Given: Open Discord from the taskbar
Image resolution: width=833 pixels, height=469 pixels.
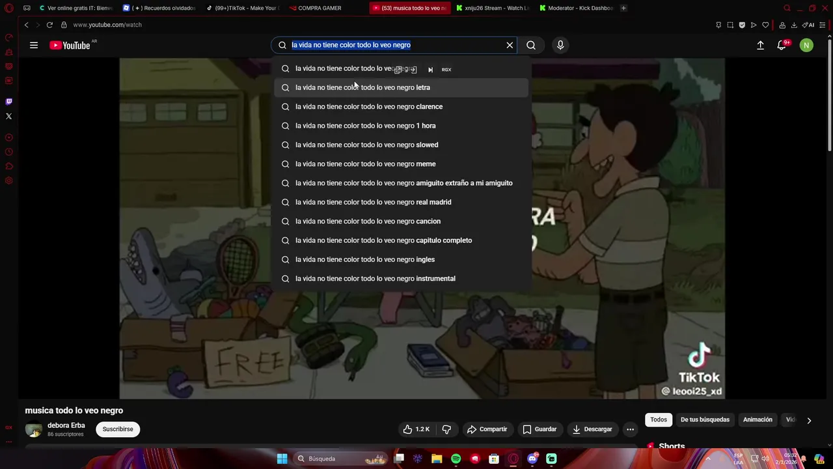Looking at the screenshot, I should pyautogui.click(x=532, y=459).
